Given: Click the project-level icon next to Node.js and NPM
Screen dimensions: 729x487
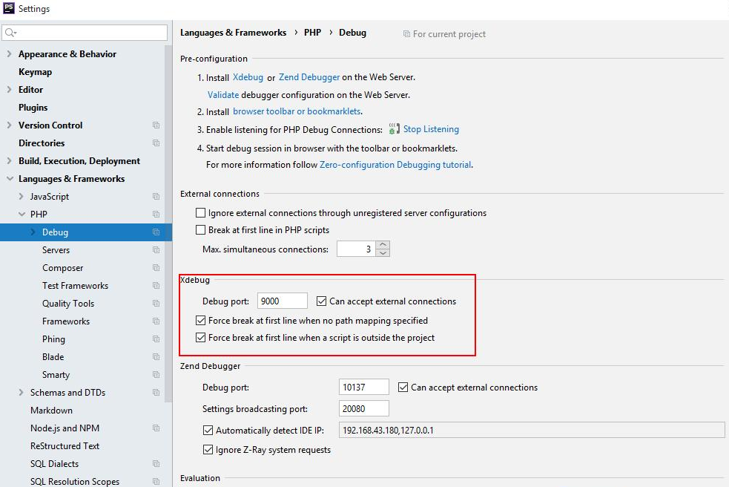Looking at the screenshot, I should pyautogui.click(x=156, y=428).
